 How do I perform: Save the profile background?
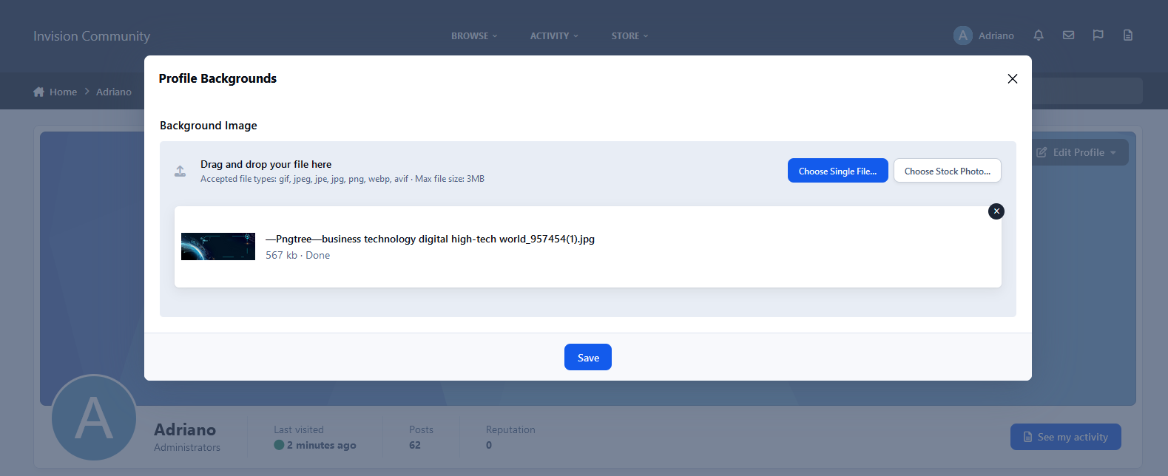[587, 357]
